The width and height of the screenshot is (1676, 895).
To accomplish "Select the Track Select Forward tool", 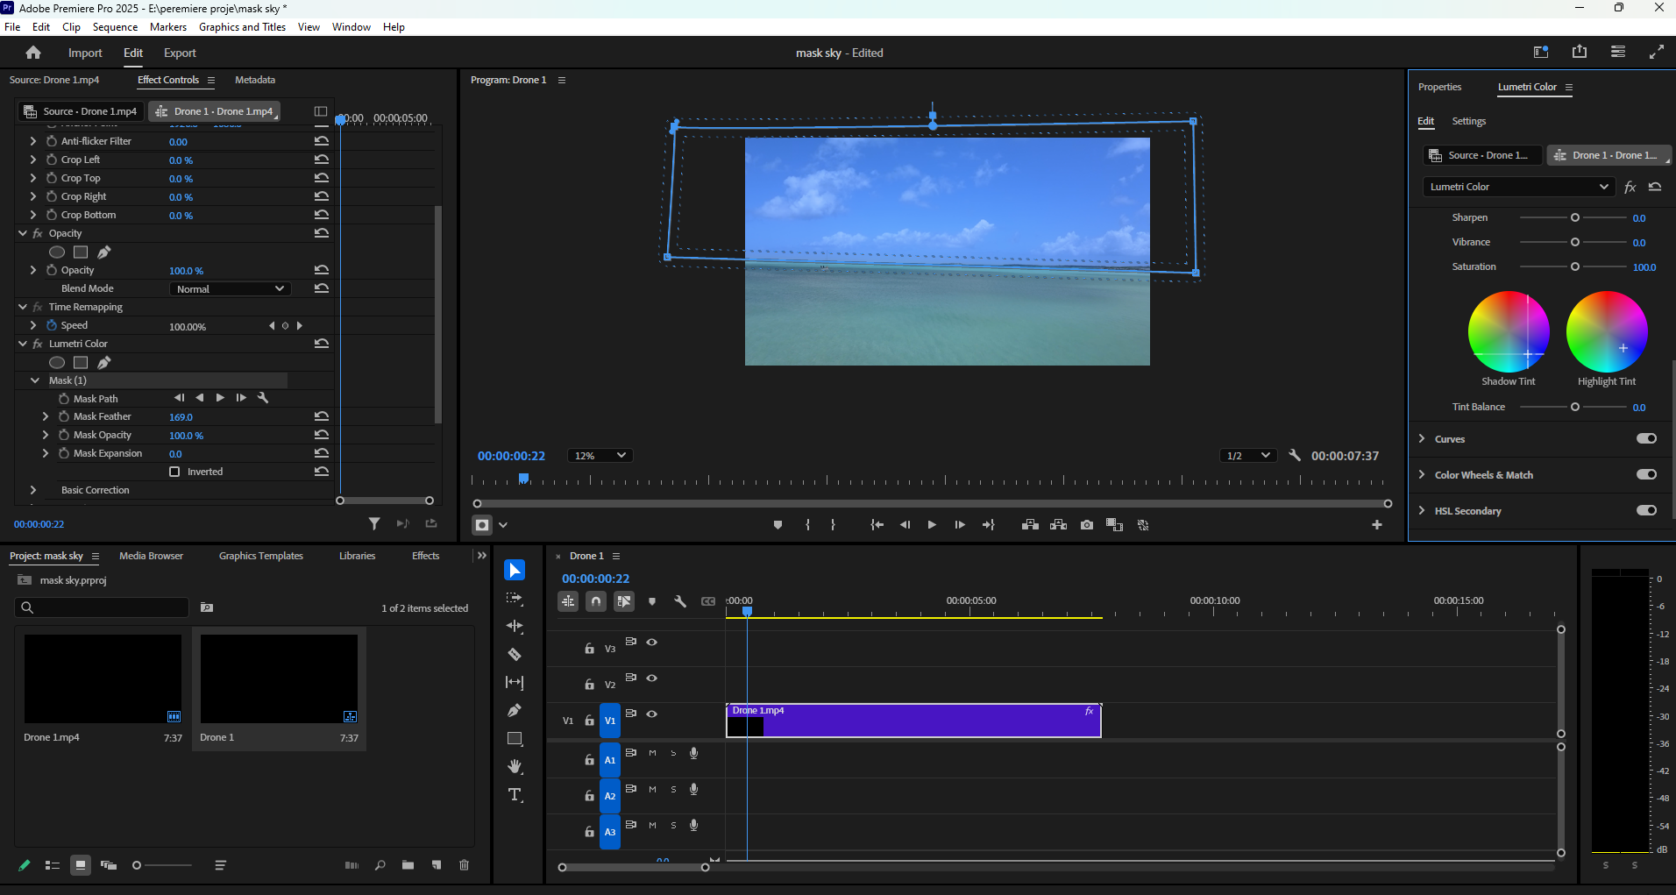I will click(x=515, y=599).
